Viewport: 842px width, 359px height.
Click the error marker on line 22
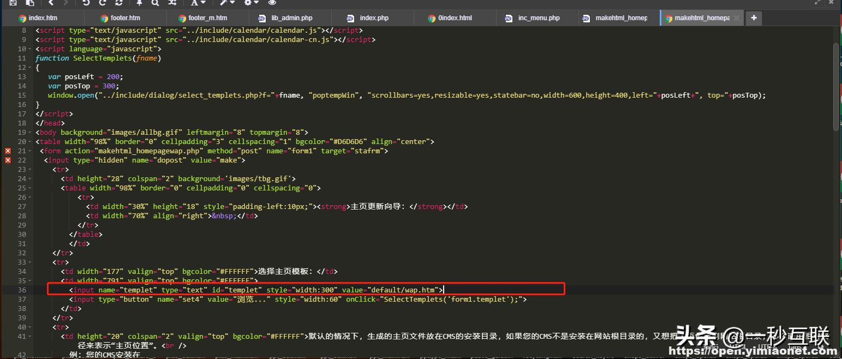coord(8,160)
